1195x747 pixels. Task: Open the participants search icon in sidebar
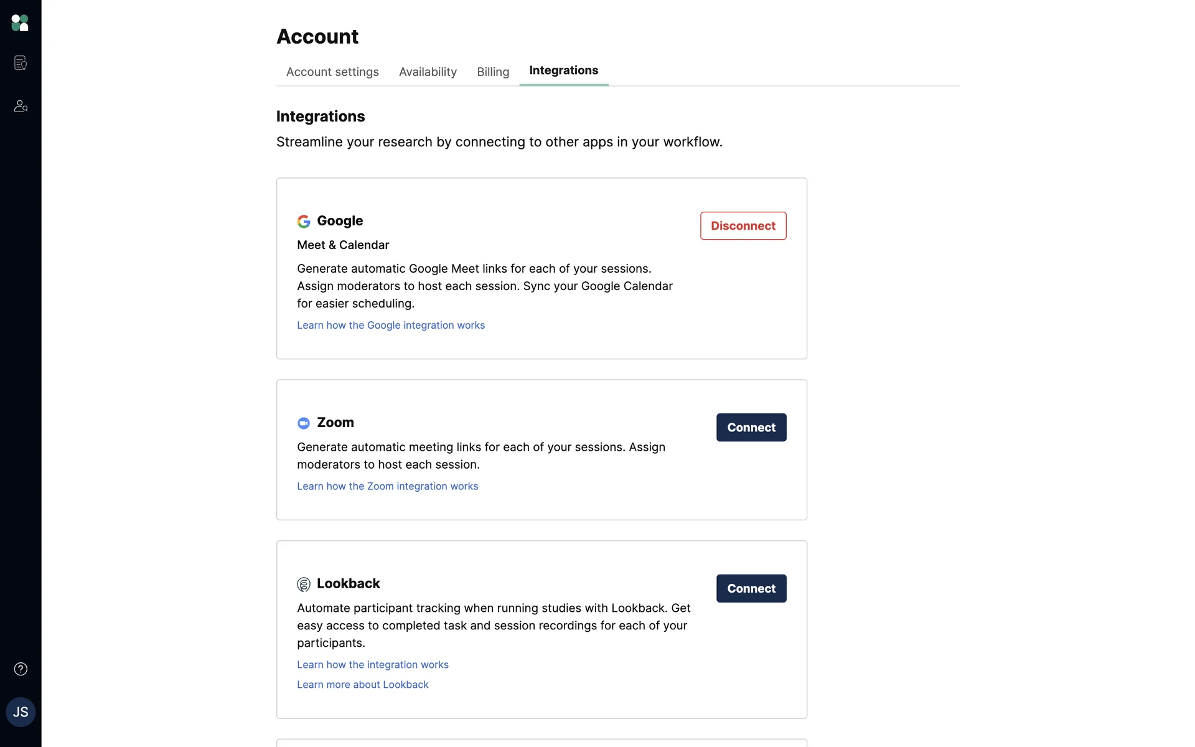tap(21, 106)
